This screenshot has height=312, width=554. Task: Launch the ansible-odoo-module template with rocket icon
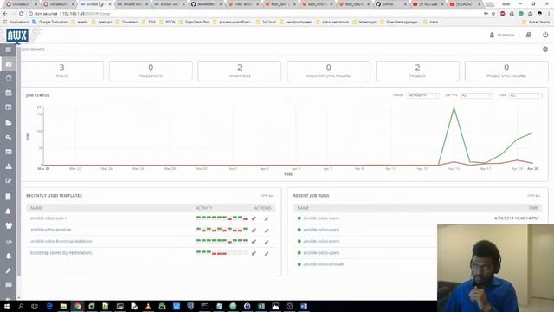pos(254,231)
